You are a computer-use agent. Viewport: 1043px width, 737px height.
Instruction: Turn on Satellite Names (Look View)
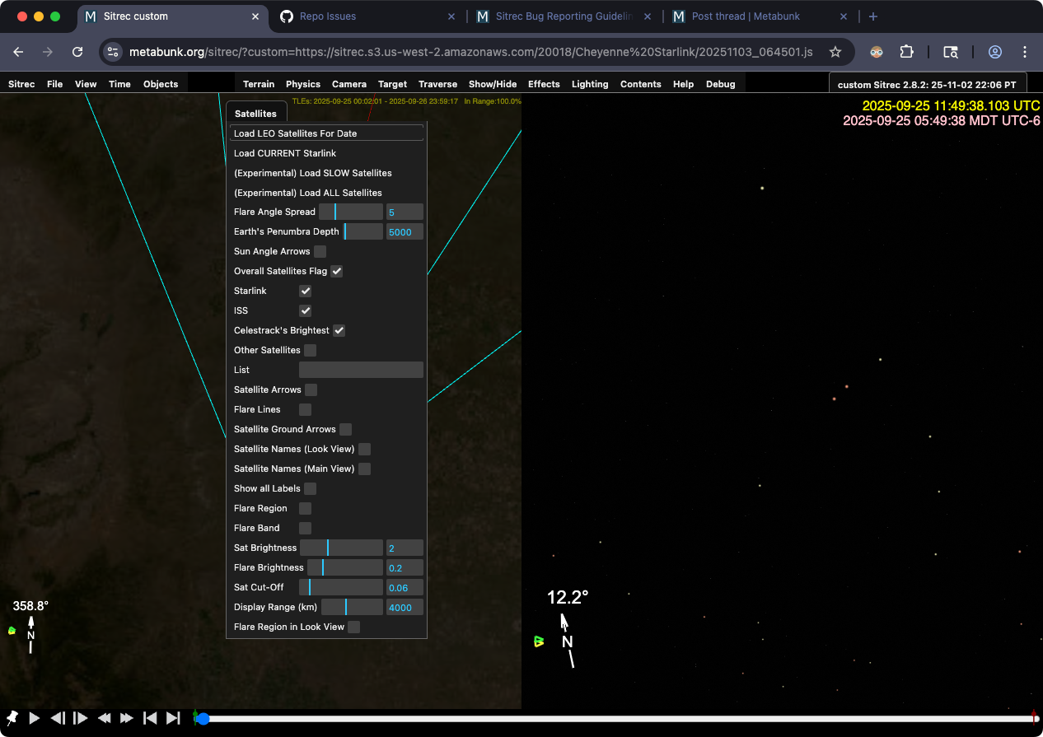click(364, 449)
